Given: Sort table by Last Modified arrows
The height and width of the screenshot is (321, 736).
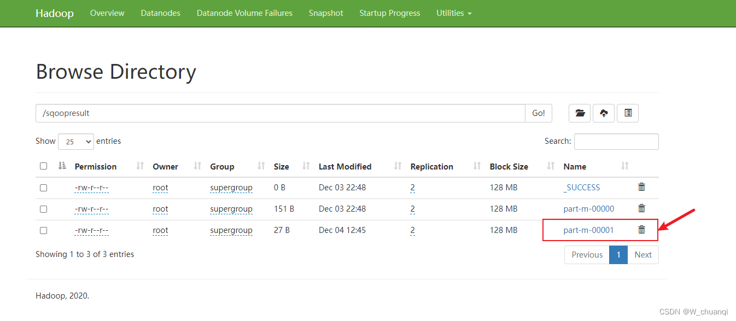Looking at the screenshot, I should 398,166.
